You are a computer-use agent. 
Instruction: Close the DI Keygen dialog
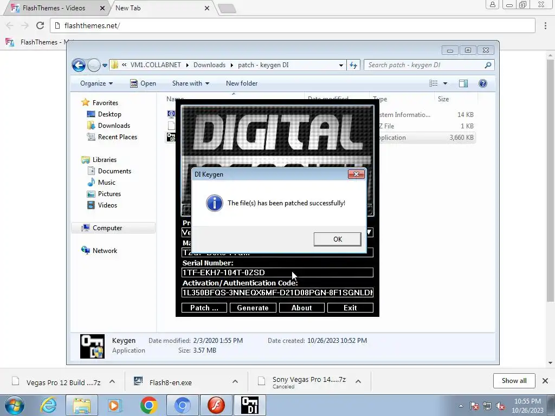click(x=356, y=174)
